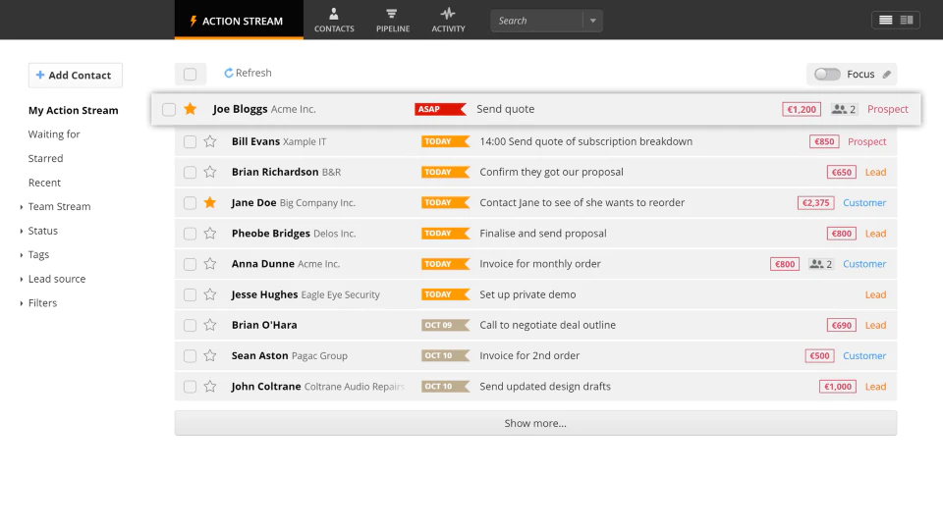Toggle the Focus switch on

coord(827,74)
